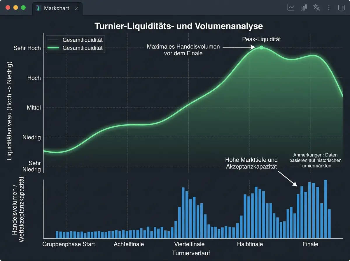Click the "Mittel" y-axis tick label

click(34, 107)
